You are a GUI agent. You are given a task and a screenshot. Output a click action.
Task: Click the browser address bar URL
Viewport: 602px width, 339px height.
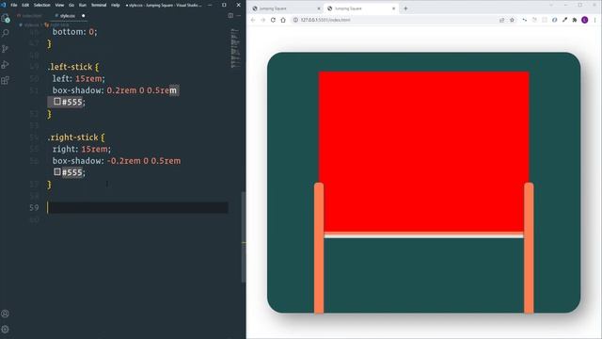click(325, 20)
